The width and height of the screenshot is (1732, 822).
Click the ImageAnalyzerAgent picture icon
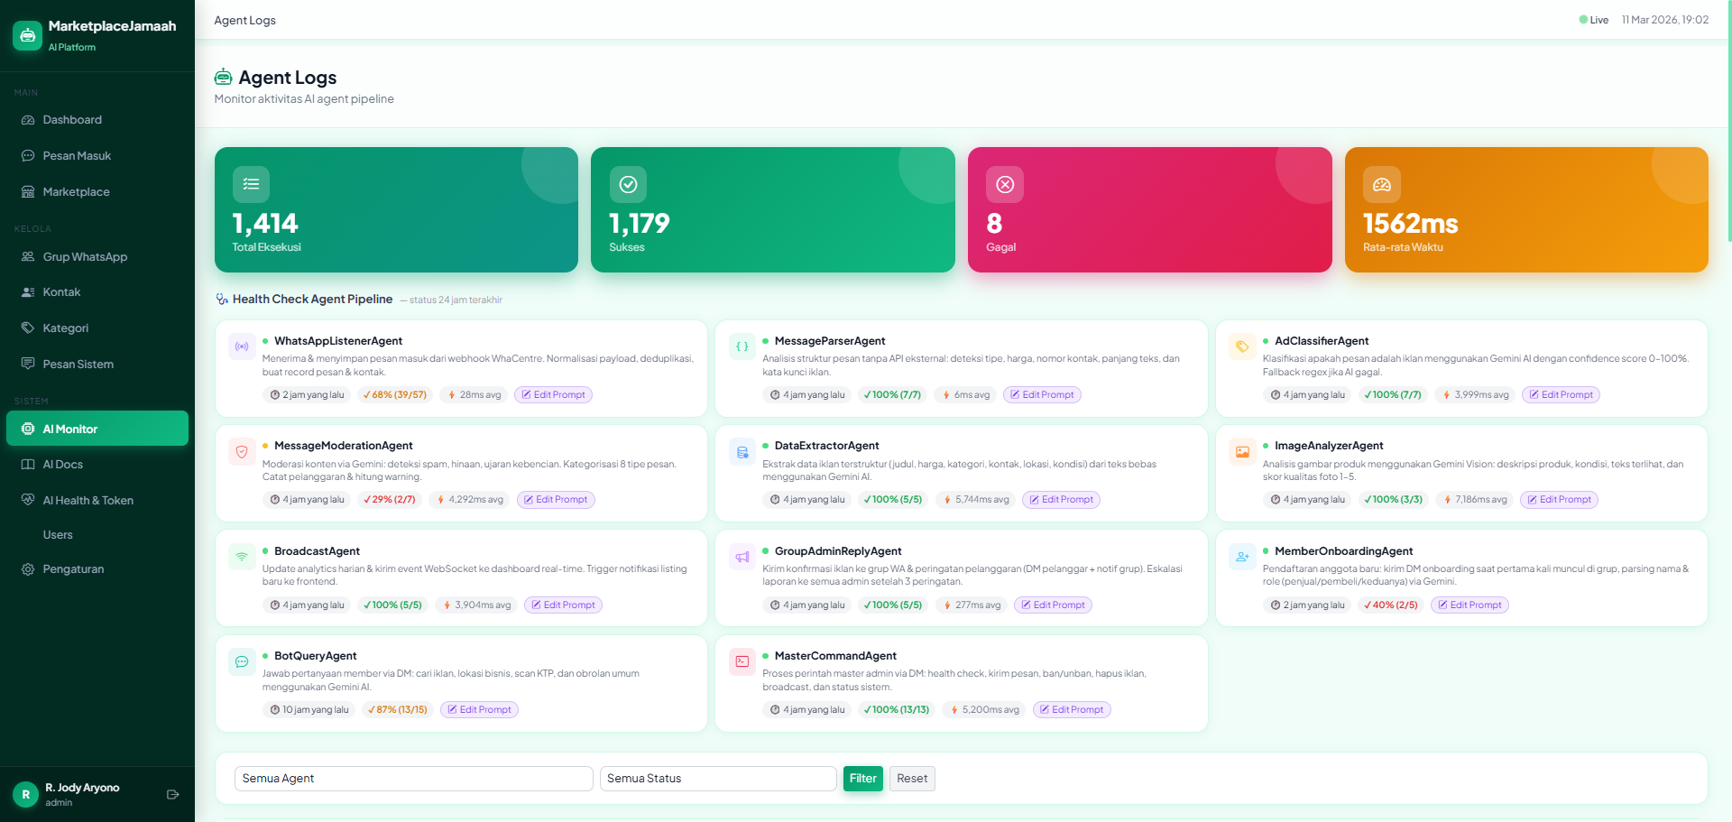click(1242, 451)
